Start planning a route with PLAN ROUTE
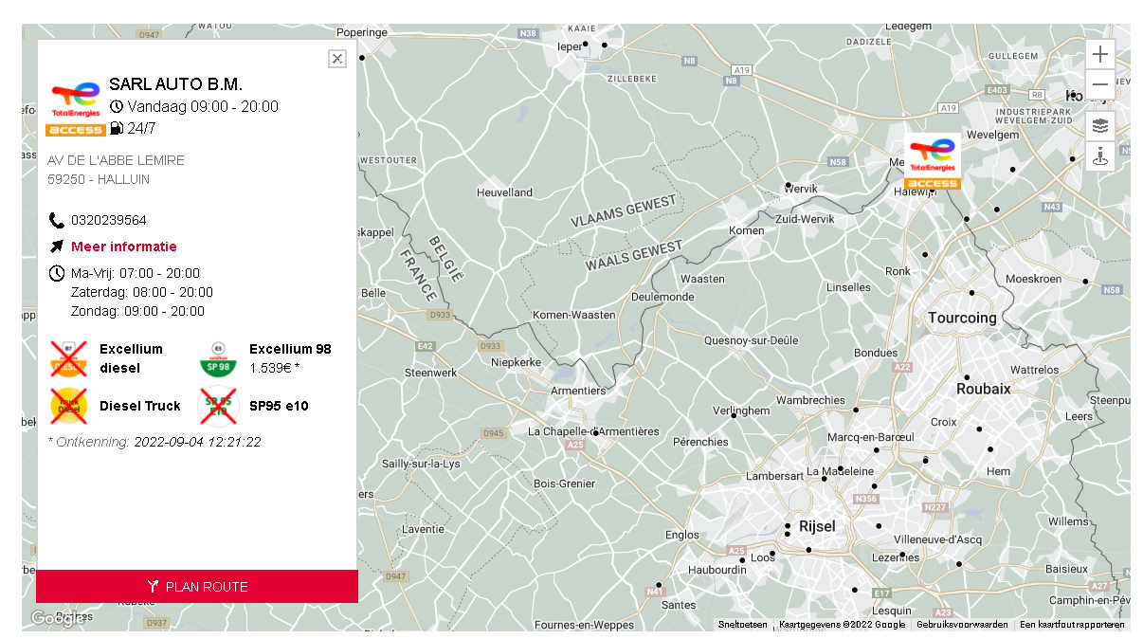This screenshot has width=1143, height=639. pos(197,587)
